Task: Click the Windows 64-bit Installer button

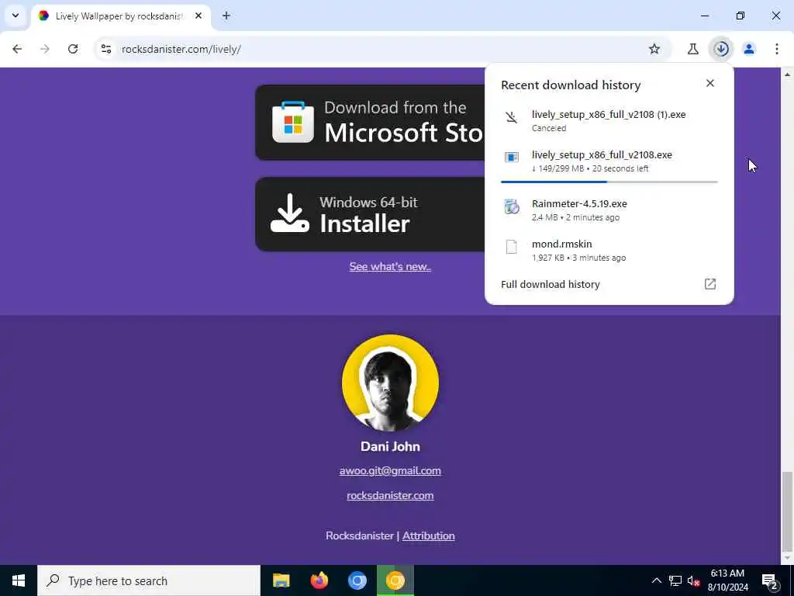Action: coord(370,214)
